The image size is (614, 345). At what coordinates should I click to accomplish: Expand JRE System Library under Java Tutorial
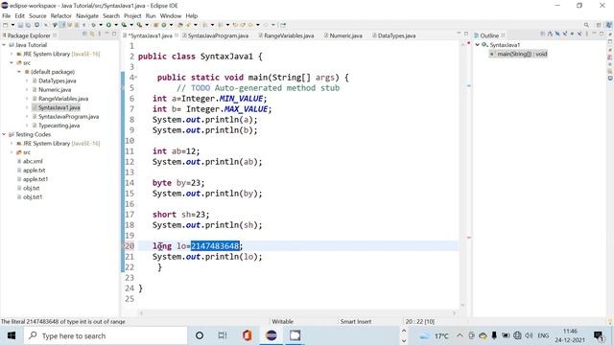(x=12, y=54)
